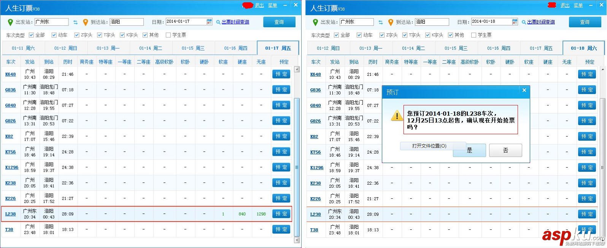Select 01-14 周二 tab in the 2014-01-18 window

(x=413, y=48)
